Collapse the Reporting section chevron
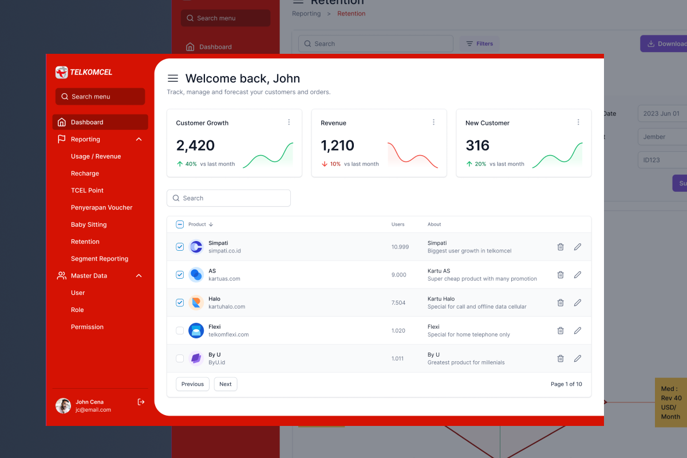This screenshot has height=458, width=687. pyautogui.click(x=139, y=139)
